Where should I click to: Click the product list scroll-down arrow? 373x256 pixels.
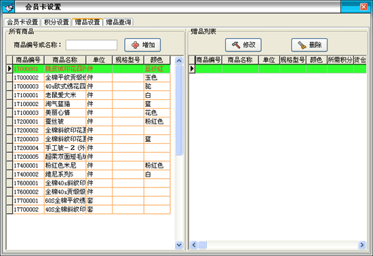(x=179, y=245)
